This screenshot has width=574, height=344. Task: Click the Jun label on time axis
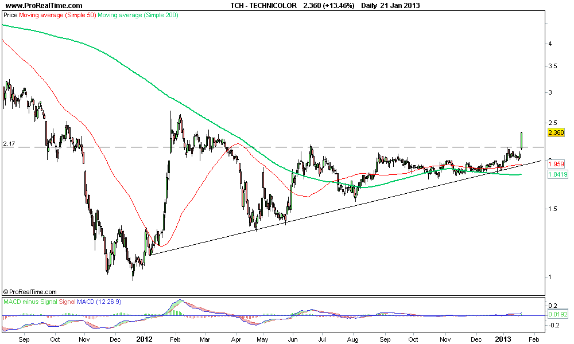tap(293, 339)
